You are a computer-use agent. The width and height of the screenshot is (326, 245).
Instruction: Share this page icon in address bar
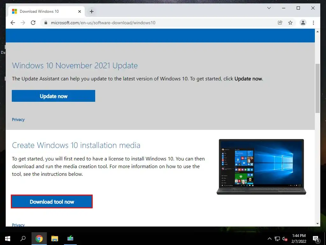click(280, 23)
